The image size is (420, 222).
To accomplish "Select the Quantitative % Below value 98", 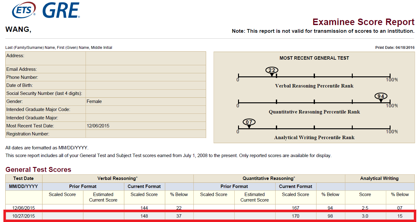I will (x=330, y=216).
